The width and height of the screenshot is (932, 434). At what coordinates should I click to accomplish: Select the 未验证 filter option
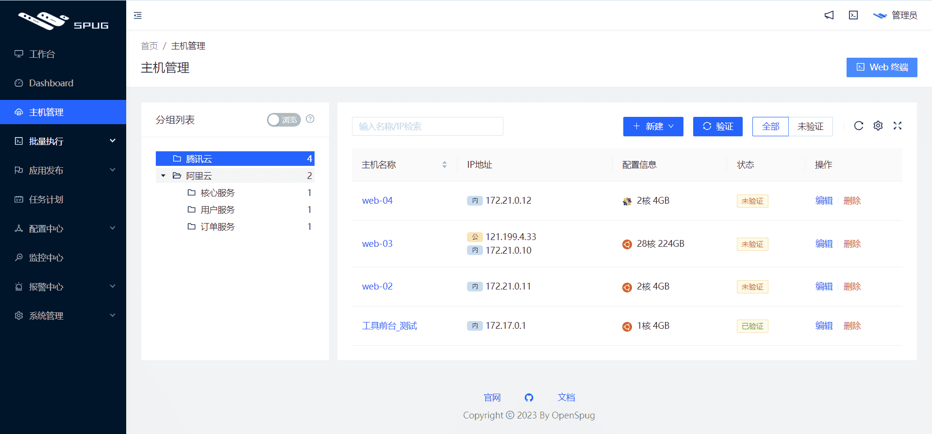(811, 127)
